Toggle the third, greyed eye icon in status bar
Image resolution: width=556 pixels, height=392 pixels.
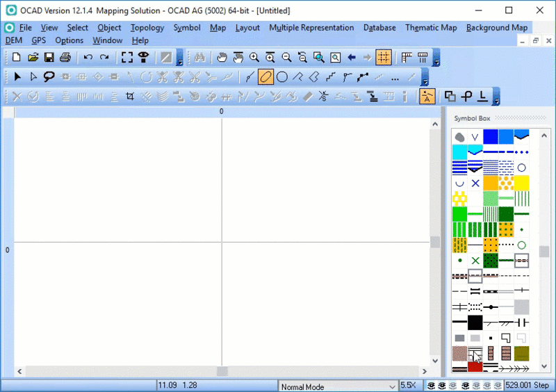pyautogui.click(x=453, y=386)
